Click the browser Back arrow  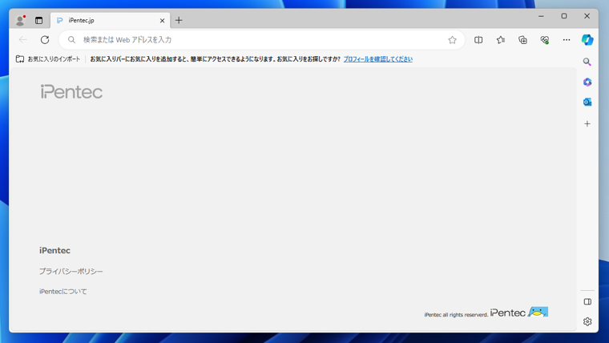[23, 39]
